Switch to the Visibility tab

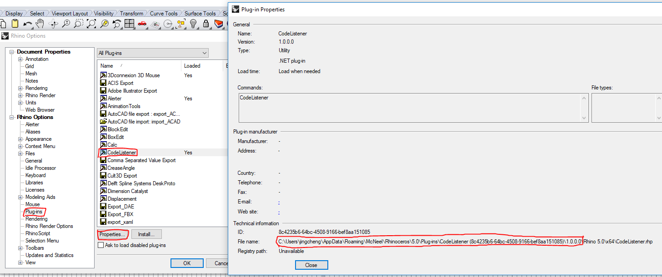(104, 14)
